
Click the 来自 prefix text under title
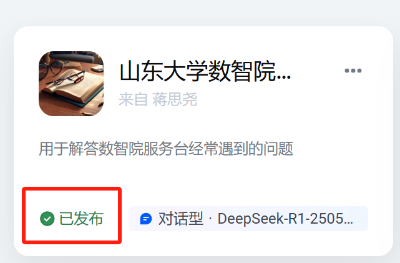click(x=133, y=99)
